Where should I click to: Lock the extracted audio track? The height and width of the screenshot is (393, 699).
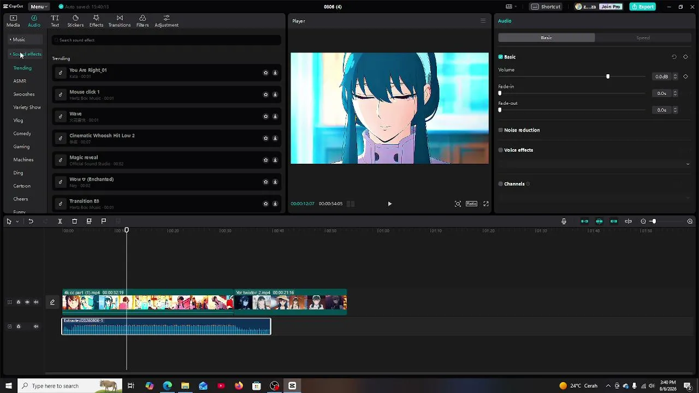coord(18,326)
